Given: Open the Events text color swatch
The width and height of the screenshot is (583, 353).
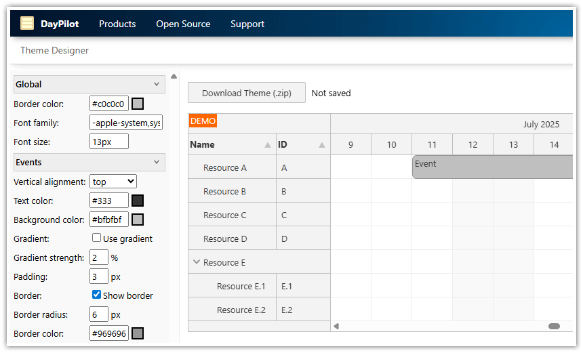Looking at the screenshot, I should click(138, 201).
